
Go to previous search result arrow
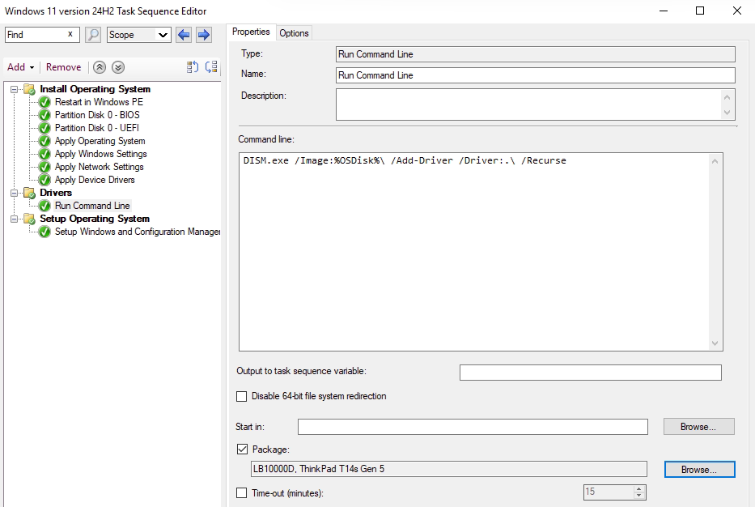[x=184, y=35]
